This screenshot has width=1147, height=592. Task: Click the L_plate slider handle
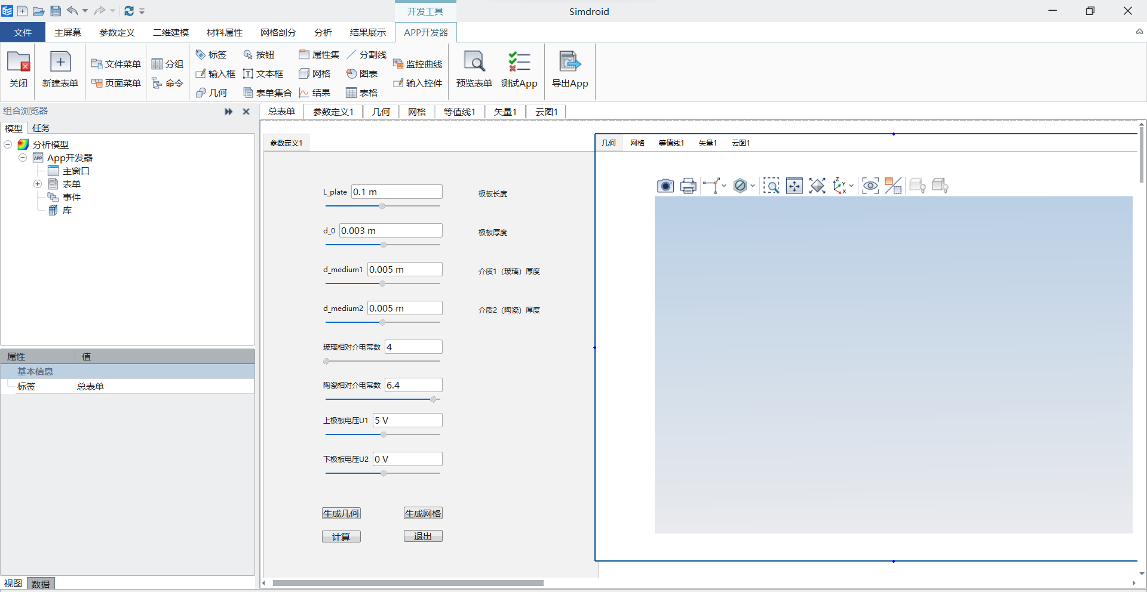coord(382,206)
